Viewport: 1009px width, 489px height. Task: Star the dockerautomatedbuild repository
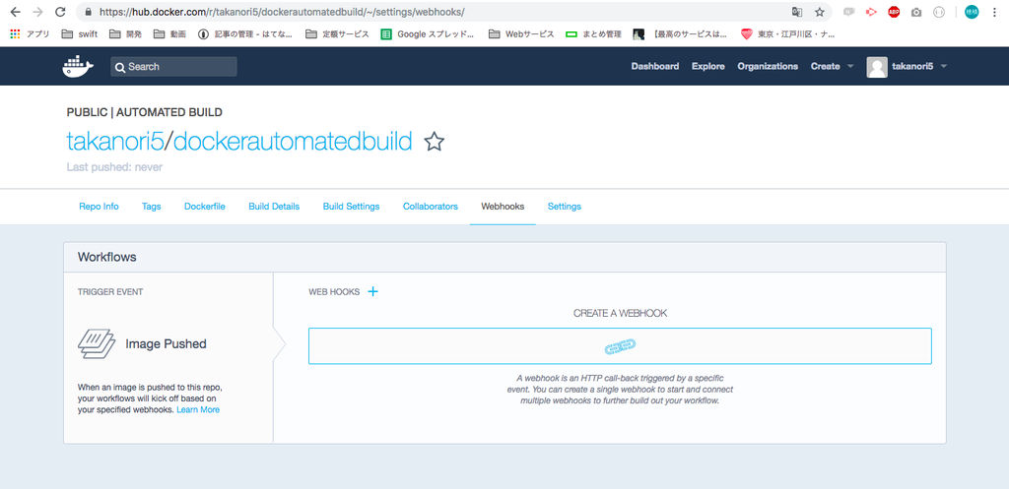click(435, 142)
